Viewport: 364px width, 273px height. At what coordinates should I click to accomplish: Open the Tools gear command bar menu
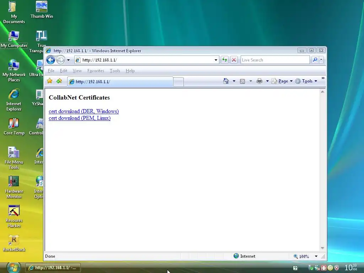click(306, 81)
